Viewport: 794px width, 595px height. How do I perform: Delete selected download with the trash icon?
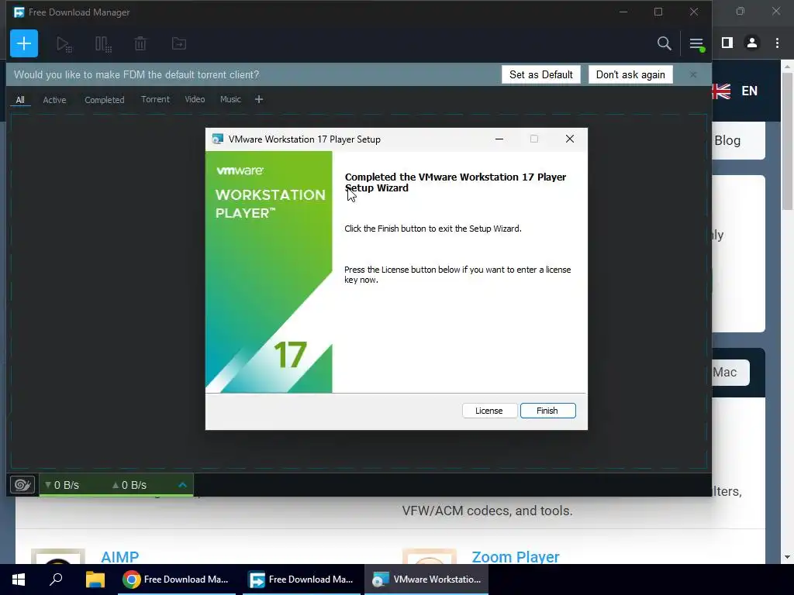(140, 44)
